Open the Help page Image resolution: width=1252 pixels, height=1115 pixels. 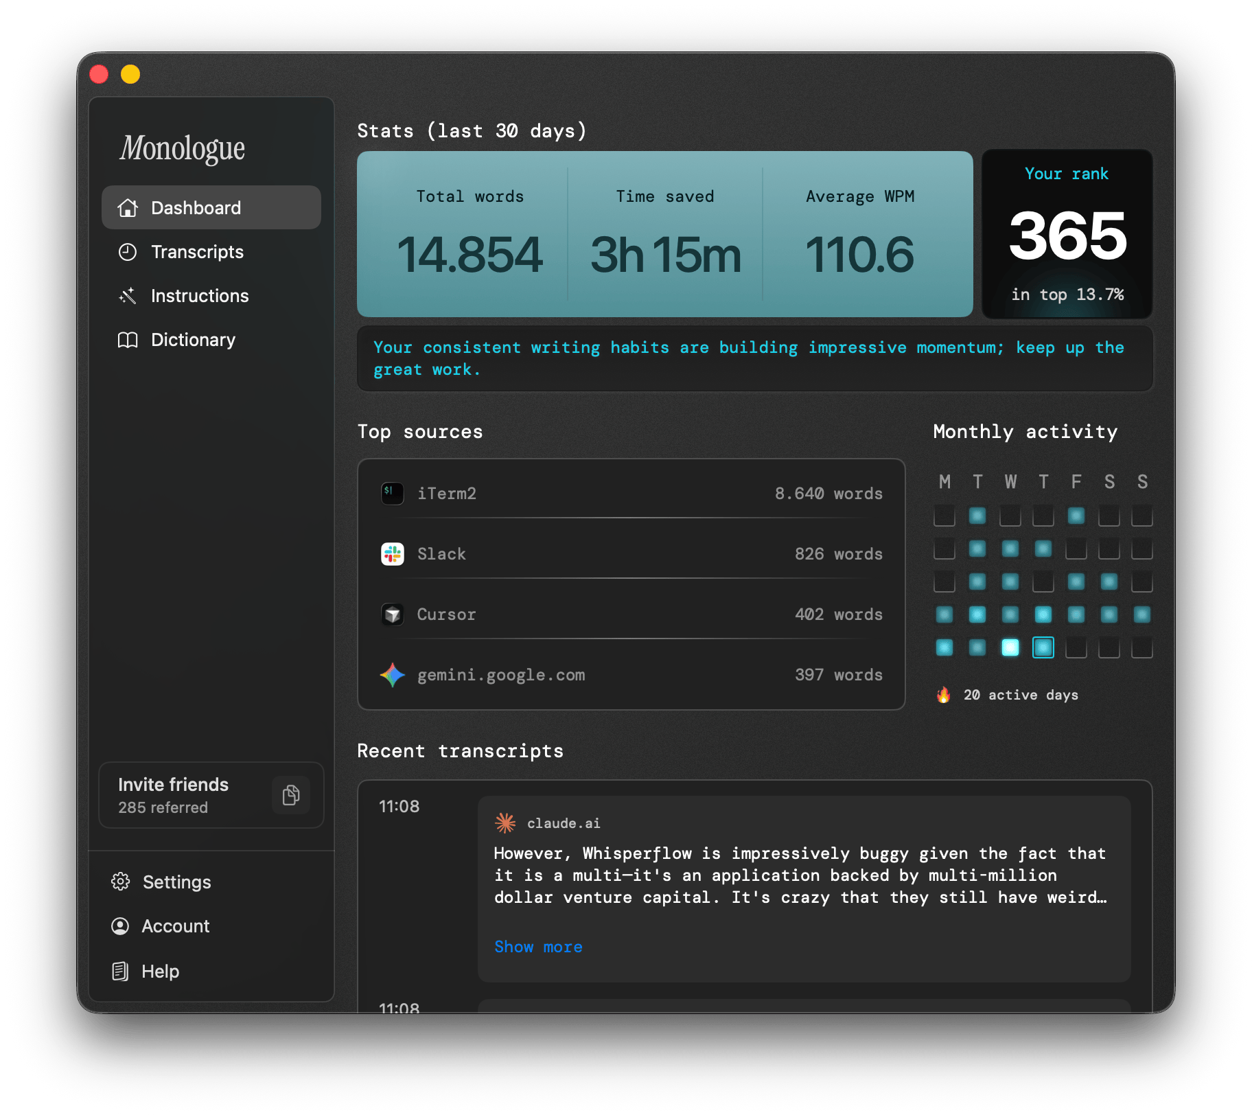tap(159, 972)
